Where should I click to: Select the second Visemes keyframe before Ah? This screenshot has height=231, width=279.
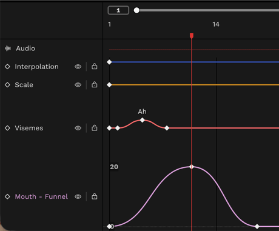click(118, 128)
